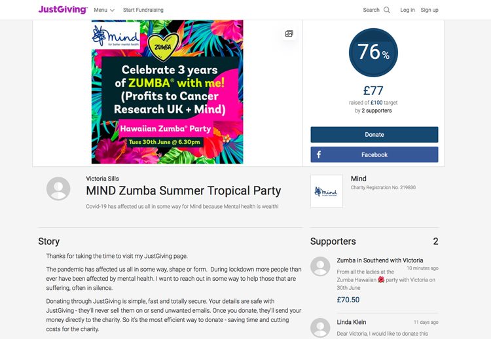This screenshot has height=339, width=491.
Task: Open the Mind charity logo thumbnail
Action: pyautogui.click(x=326, y=191)
